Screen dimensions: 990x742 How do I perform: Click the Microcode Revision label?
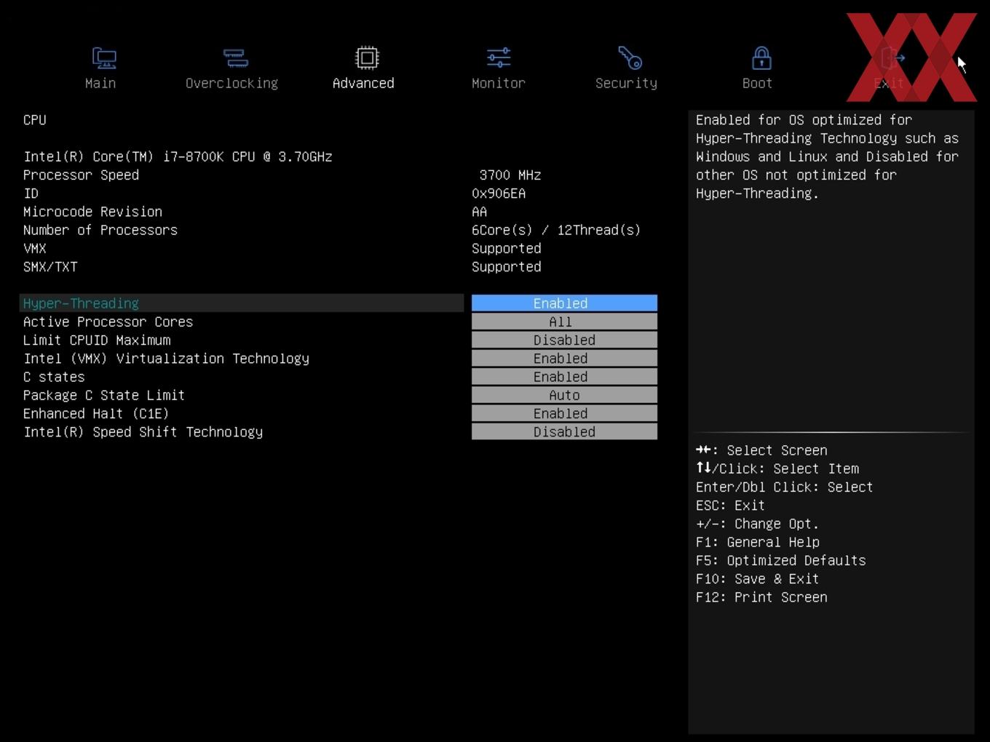(92, 212)
